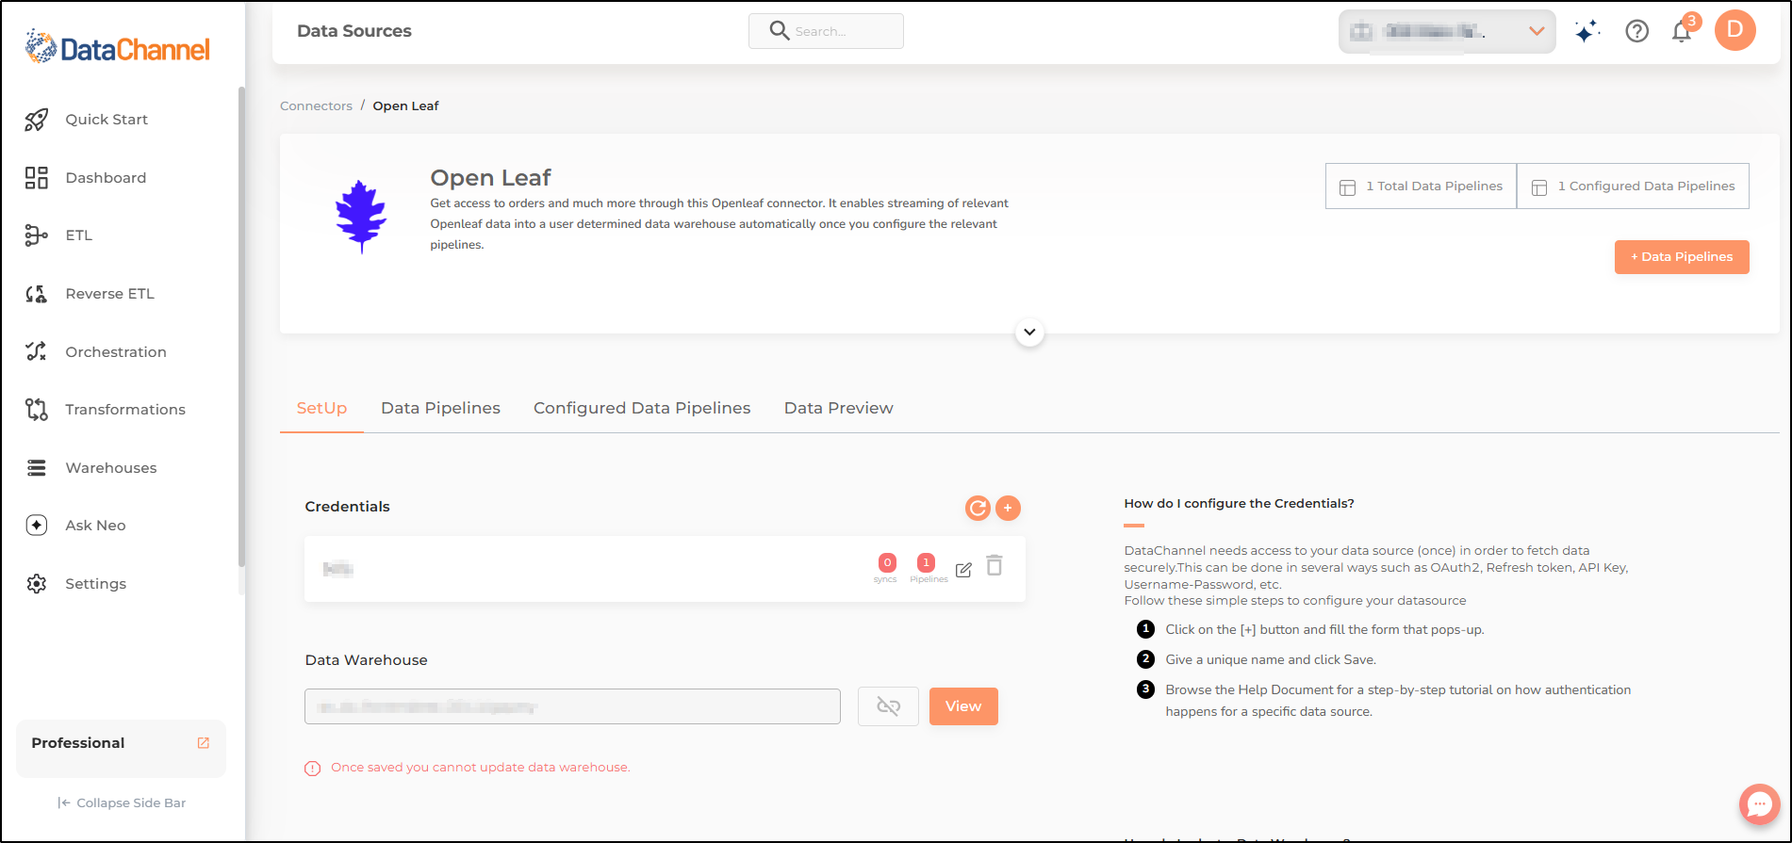The image size is (1792, 843).
Task: Open the Transformations icon
Action: pos(37,410)
